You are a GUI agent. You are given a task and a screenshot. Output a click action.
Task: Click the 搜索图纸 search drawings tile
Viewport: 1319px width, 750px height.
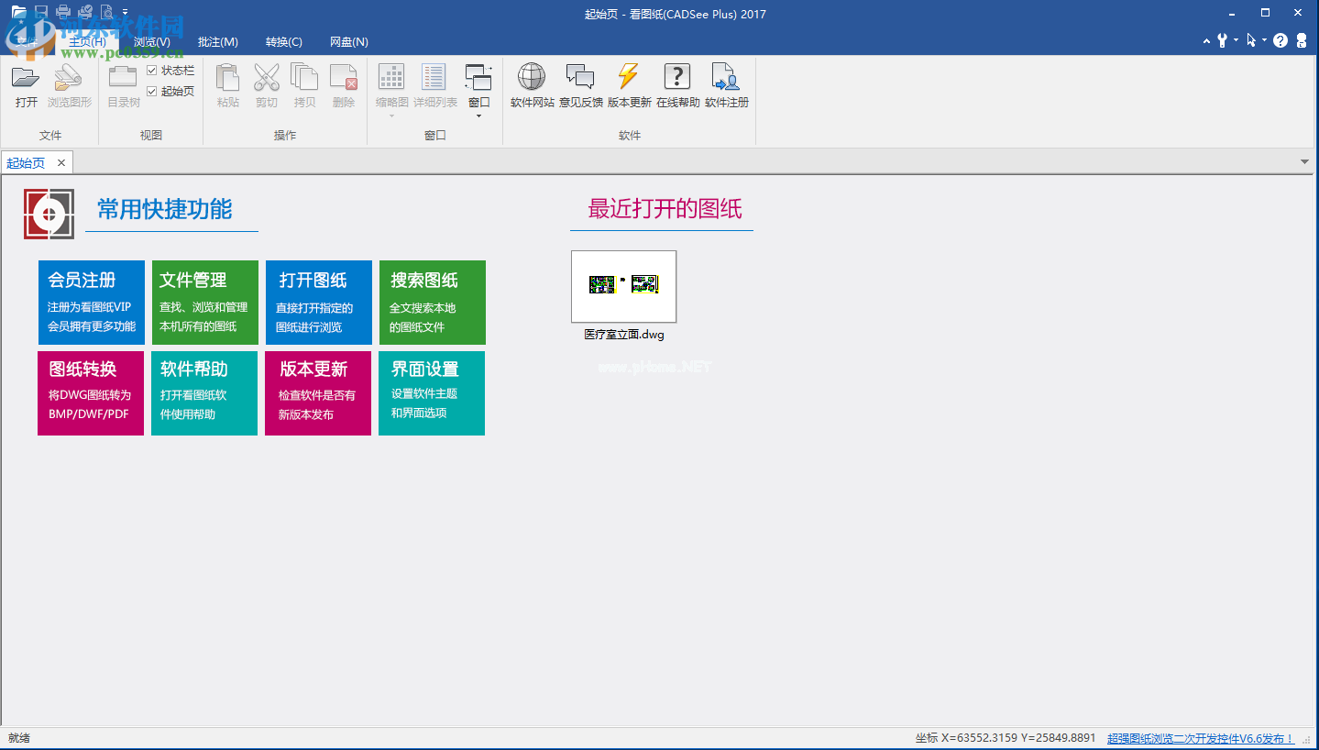(x=433, y=303)
